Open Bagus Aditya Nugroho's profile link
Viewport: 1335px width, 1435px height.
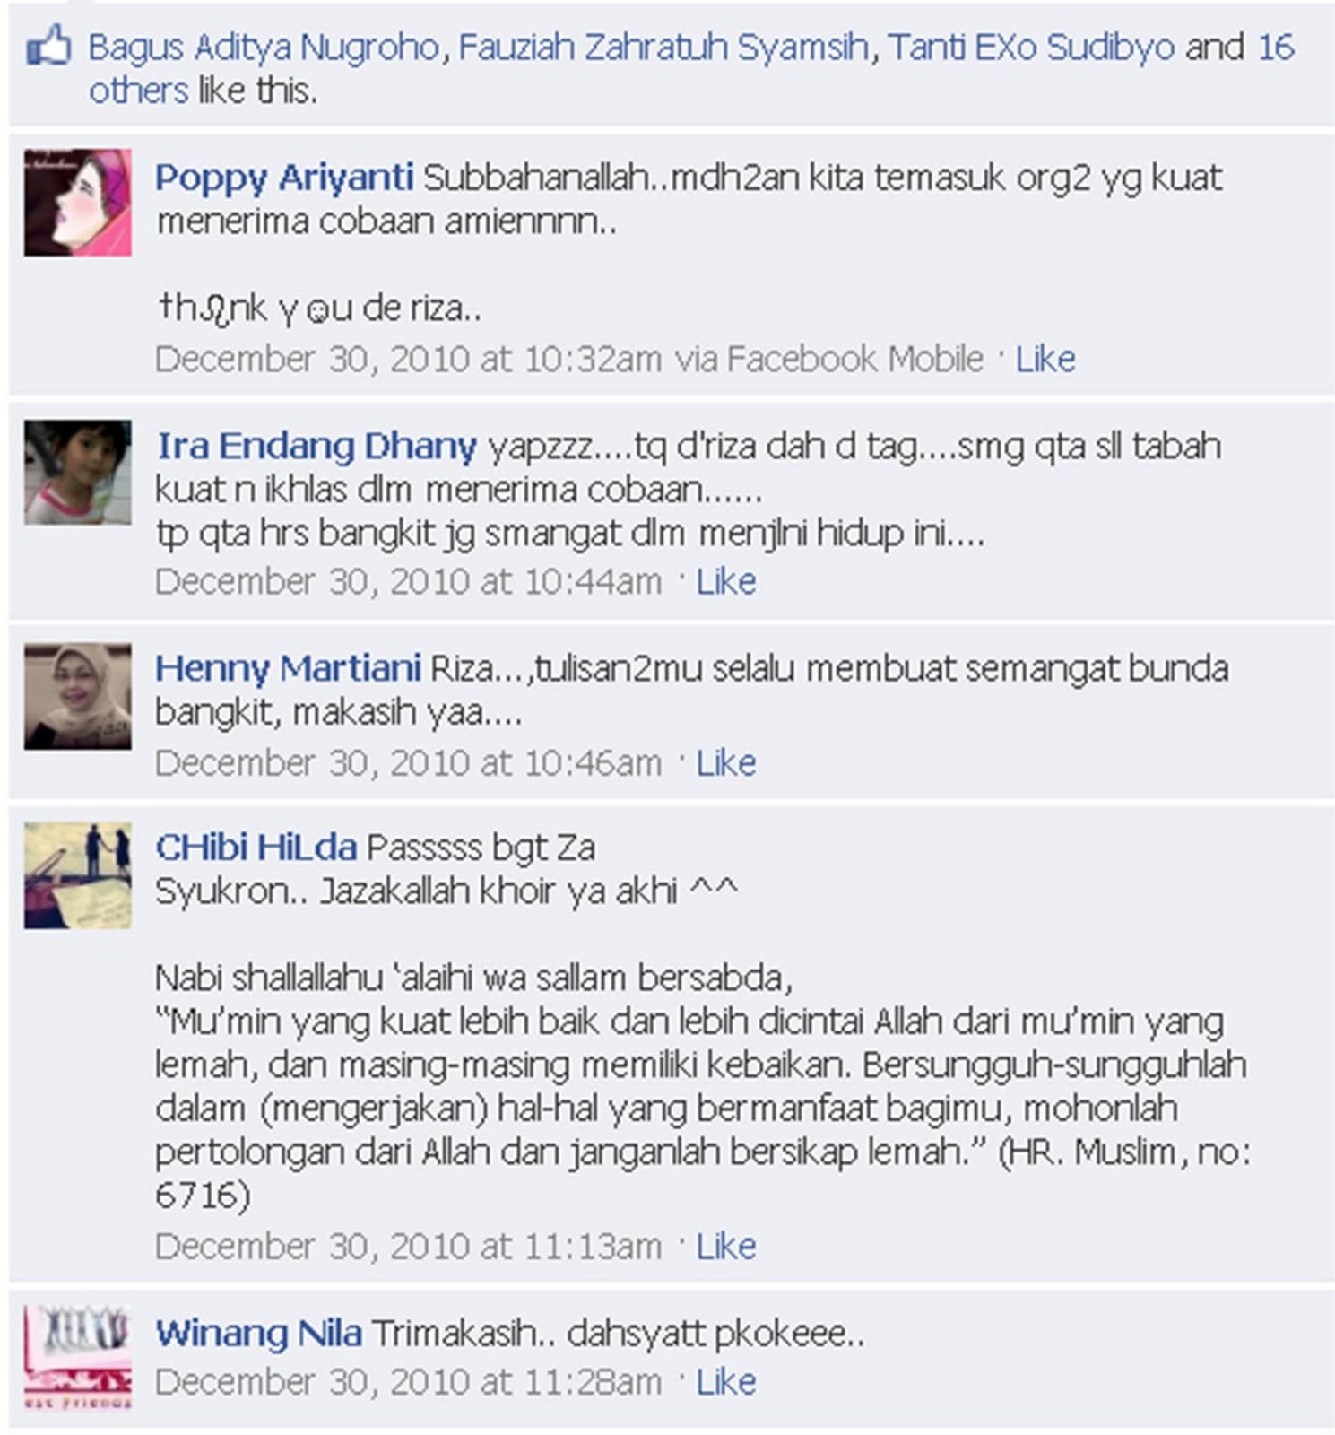pos(264,47)
